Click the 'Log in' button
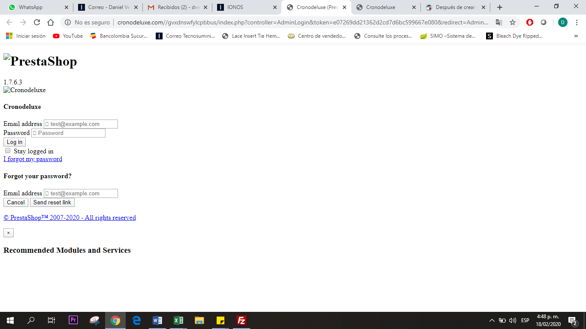The width and height of the screenshot is (586, 329). (x=15, y=142)
